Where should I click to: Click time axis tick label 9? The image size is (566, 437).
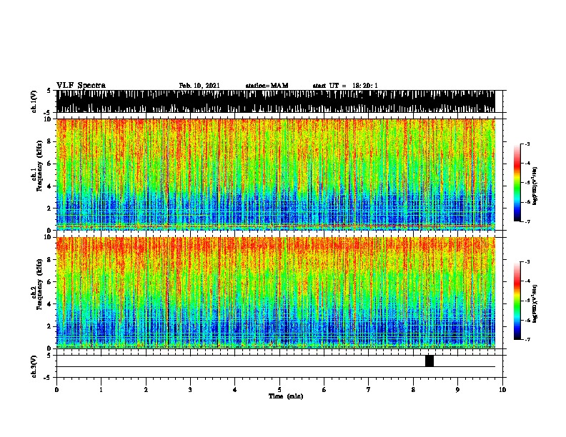pyautogui.click(x=457, y=390)
